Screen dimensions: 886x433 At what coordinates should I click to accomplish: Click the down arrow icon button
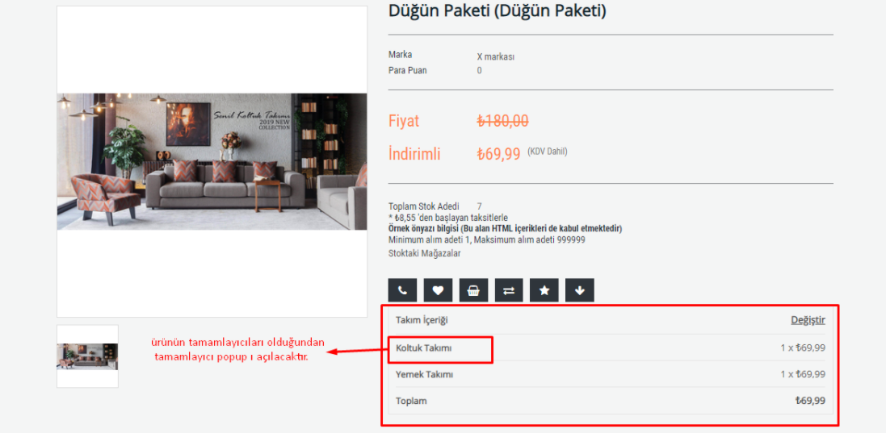coord(580,290)
